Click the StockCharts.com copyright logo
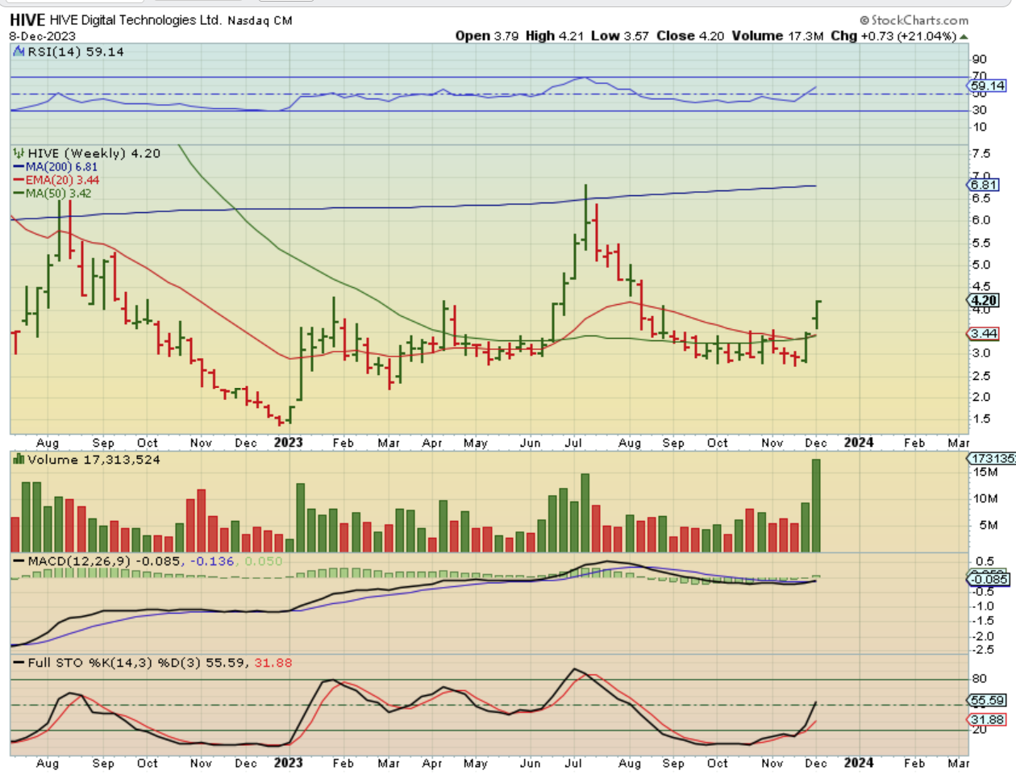This screenshot has height=779, width=1016. tap(914, 20)
